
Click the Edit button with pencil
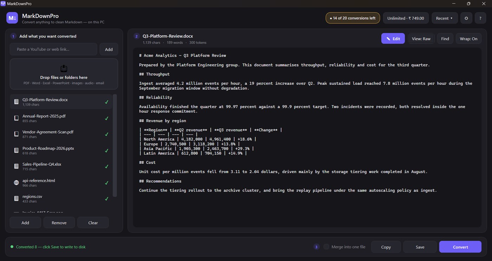(x=393, y=39)
